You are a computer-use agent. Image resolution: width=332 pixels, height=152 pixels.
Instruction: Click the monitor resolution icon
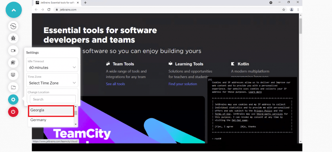[13, 75]
